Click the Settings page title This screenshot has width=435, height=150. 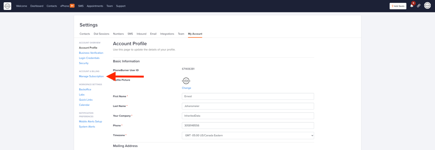click(x=89, y=25)
